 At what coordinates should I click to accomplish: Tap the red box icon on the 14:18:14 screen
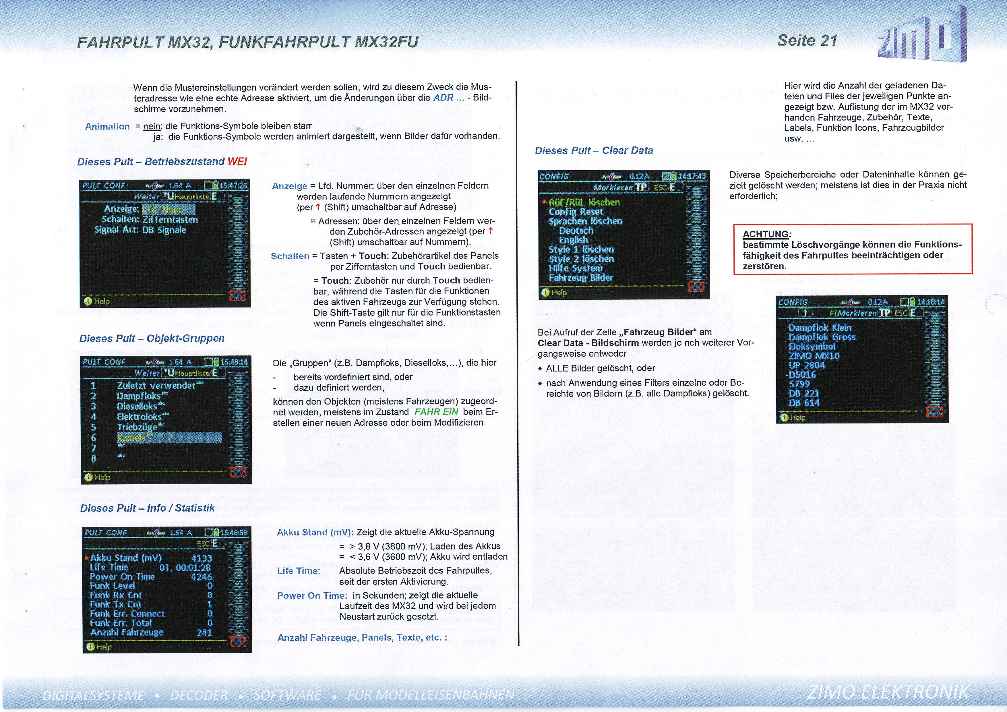coord(935,412)
